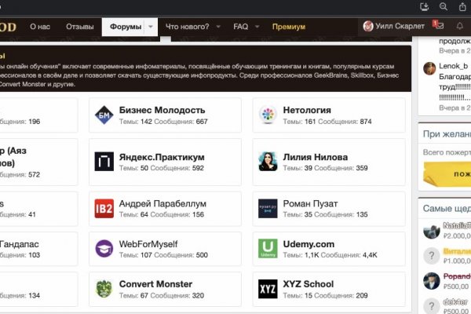This screenshot has height=314, width=471.
Task: Open the О нас menu item
Action: (x=40, y=27)
